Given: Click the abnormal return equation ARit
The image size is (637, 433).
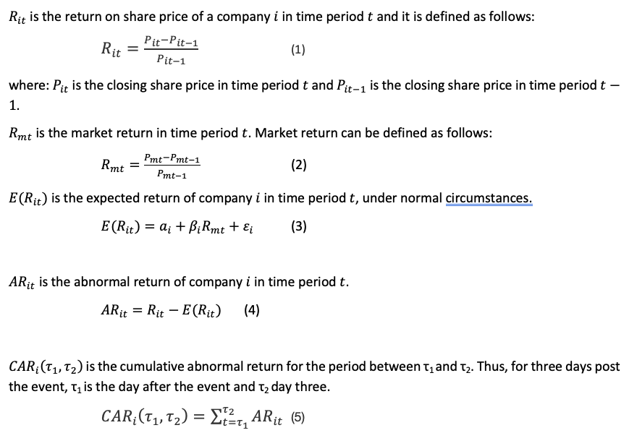Looking at the screenshot, I should tap(161, 310).
